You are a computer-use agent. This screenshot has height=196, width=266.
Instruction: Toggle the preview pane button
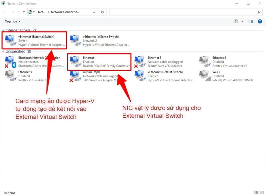click(x=251, y=21)
